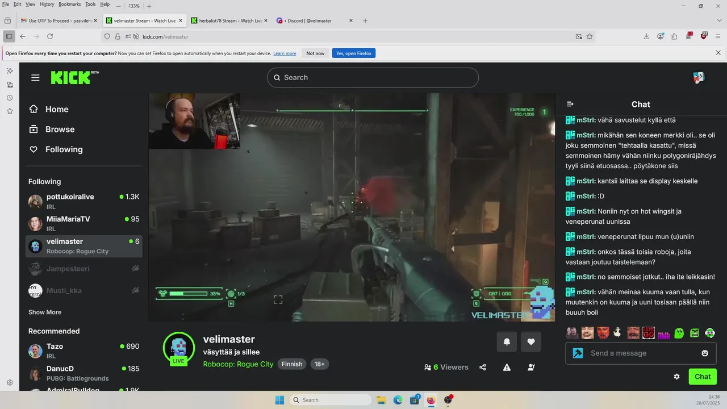Open recommended channel DanucD
The width and height of the screenshot is (727, 409).
83,373
